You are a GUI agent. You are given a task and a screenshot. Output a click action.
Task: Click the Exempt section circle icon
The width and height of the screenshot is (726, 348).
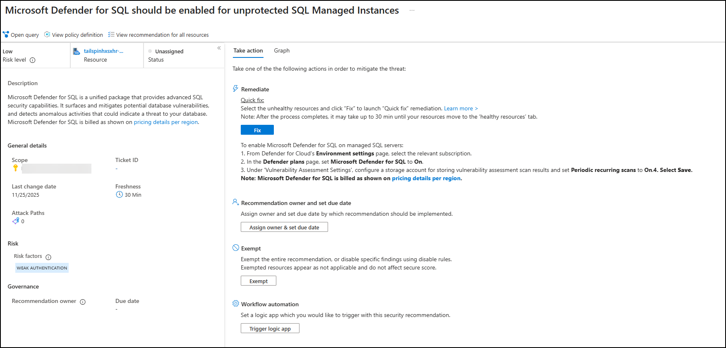click(x=236, y=248)
